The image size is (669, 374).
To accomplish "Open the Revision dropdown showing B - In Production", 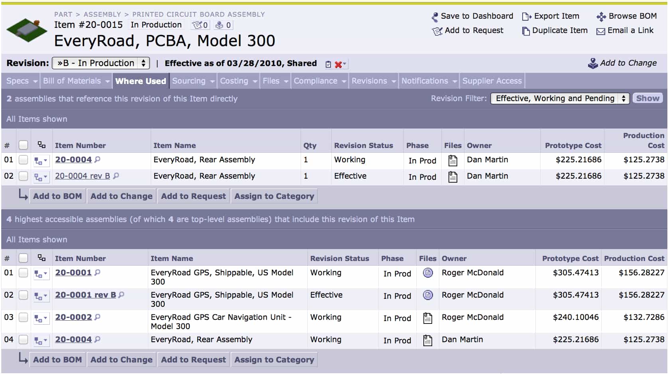I will (x=101, y=63).
